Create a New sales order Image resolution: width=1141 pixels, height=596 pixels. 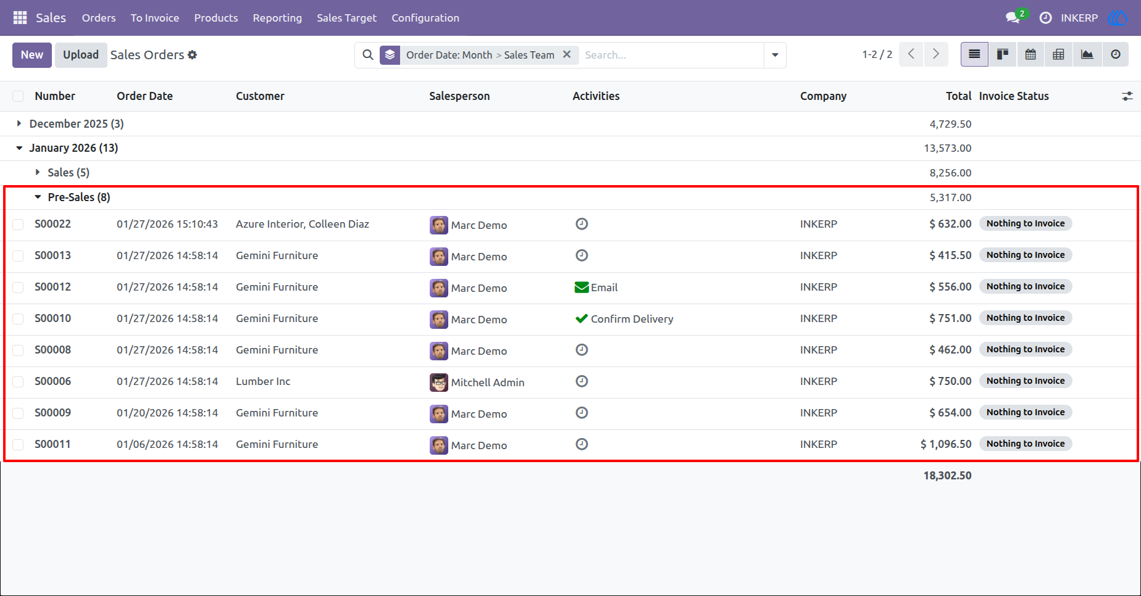32,55
